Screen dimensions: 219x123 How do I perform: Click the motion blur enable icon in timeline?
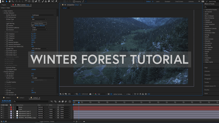66,101
